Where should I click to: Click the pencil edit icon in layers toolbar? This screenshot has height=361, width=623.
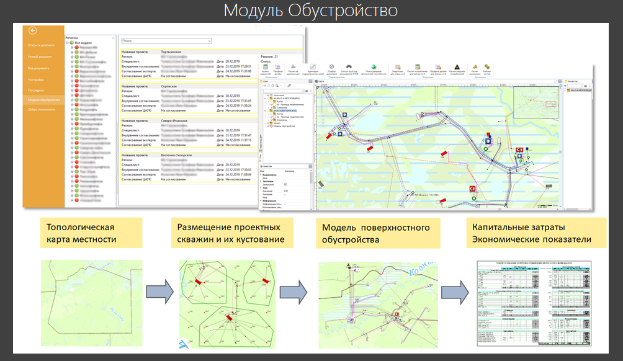[289, 86]
